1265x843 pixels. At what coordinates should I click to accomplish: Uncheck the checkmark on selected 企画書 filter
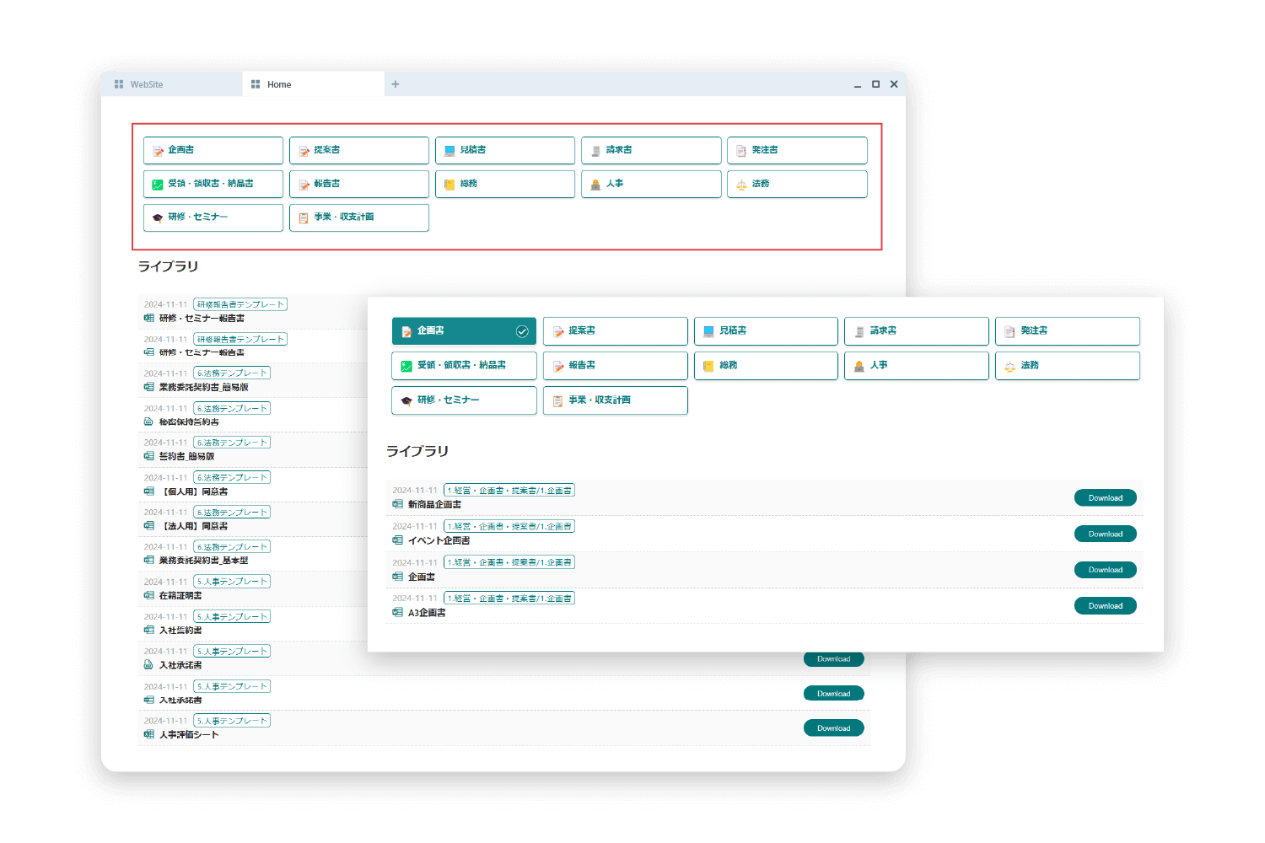point(522,331)
